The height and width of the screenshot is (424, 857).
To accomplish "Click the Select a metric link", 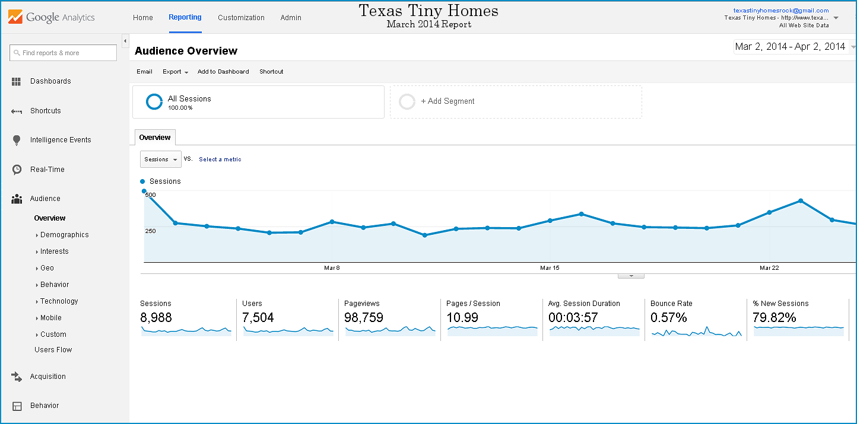I will click(x=220, y=160).
